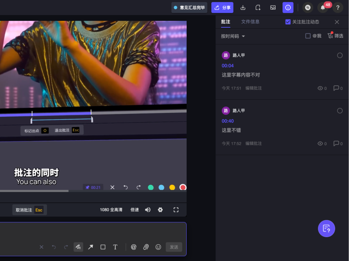Open the 批注 tab

coord(225,22)
